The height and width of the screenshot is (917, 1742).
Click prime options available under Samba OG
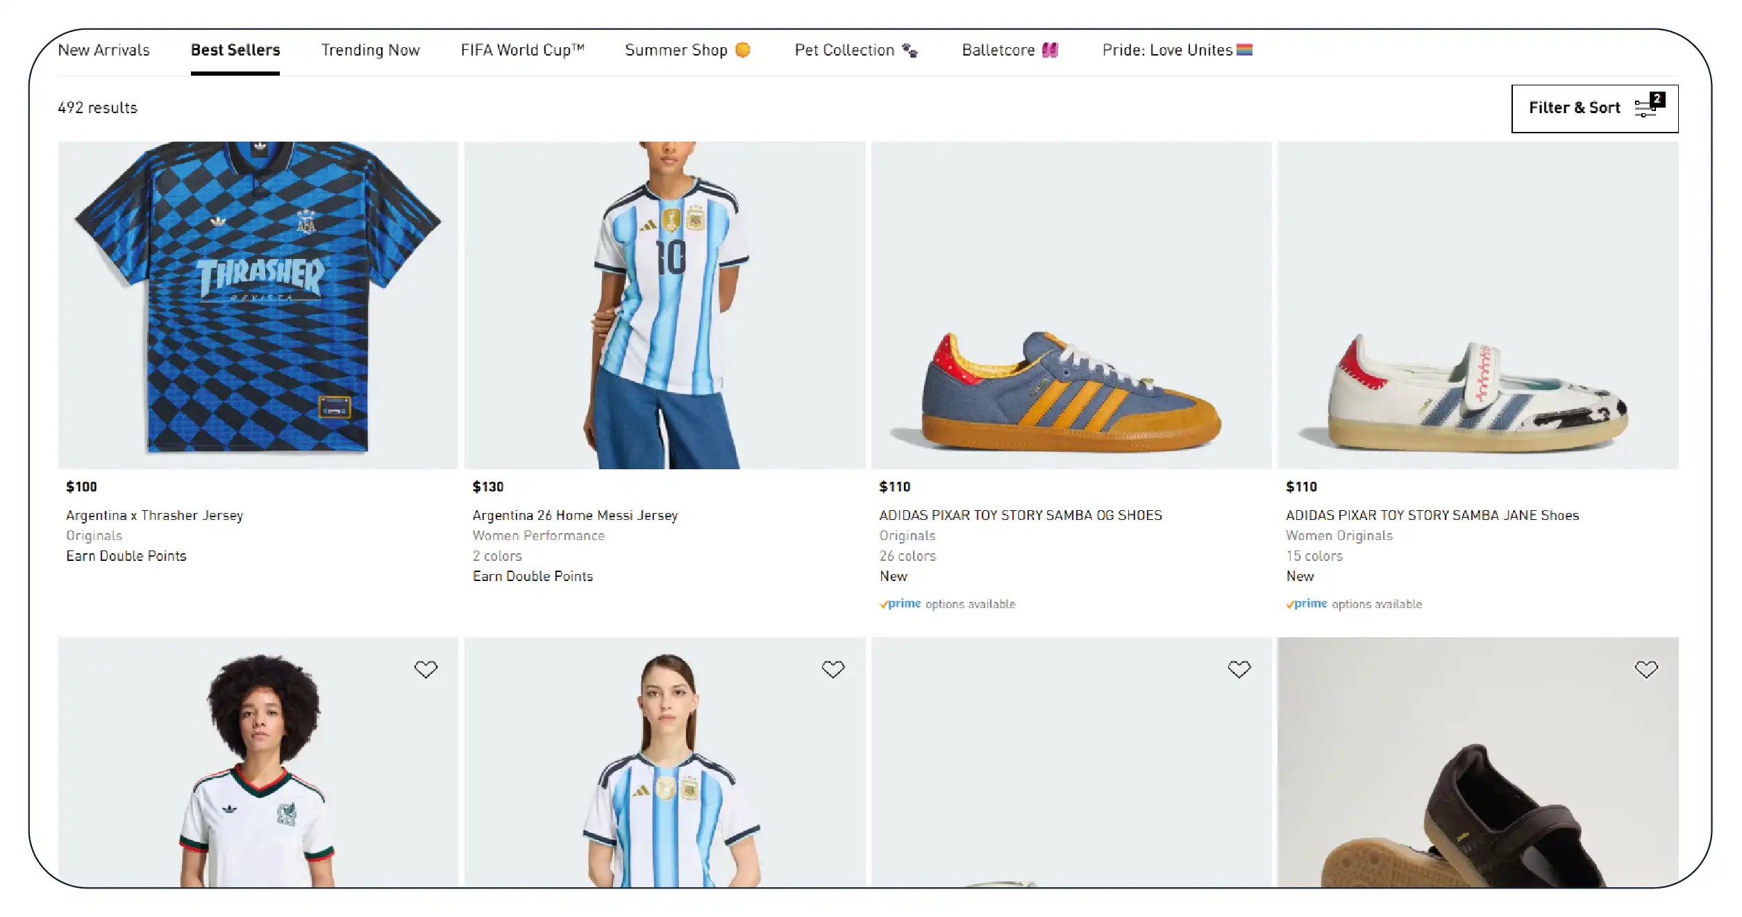click(x=947, y=604)
